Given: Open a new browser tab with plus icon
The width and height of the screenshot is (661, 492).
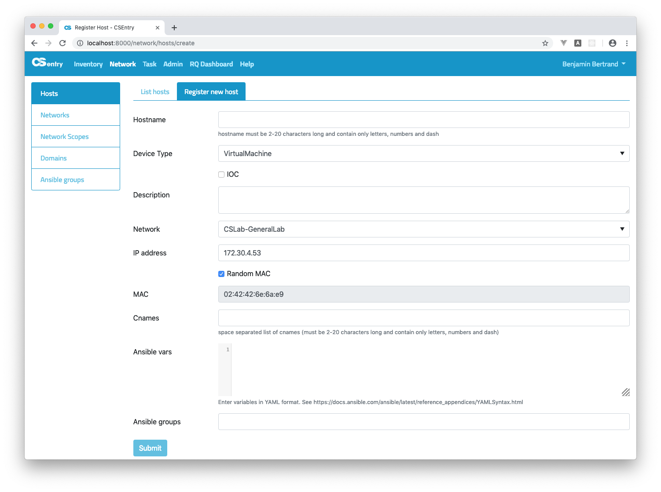Looking at the screenshot, I should [x=174, y=28].
